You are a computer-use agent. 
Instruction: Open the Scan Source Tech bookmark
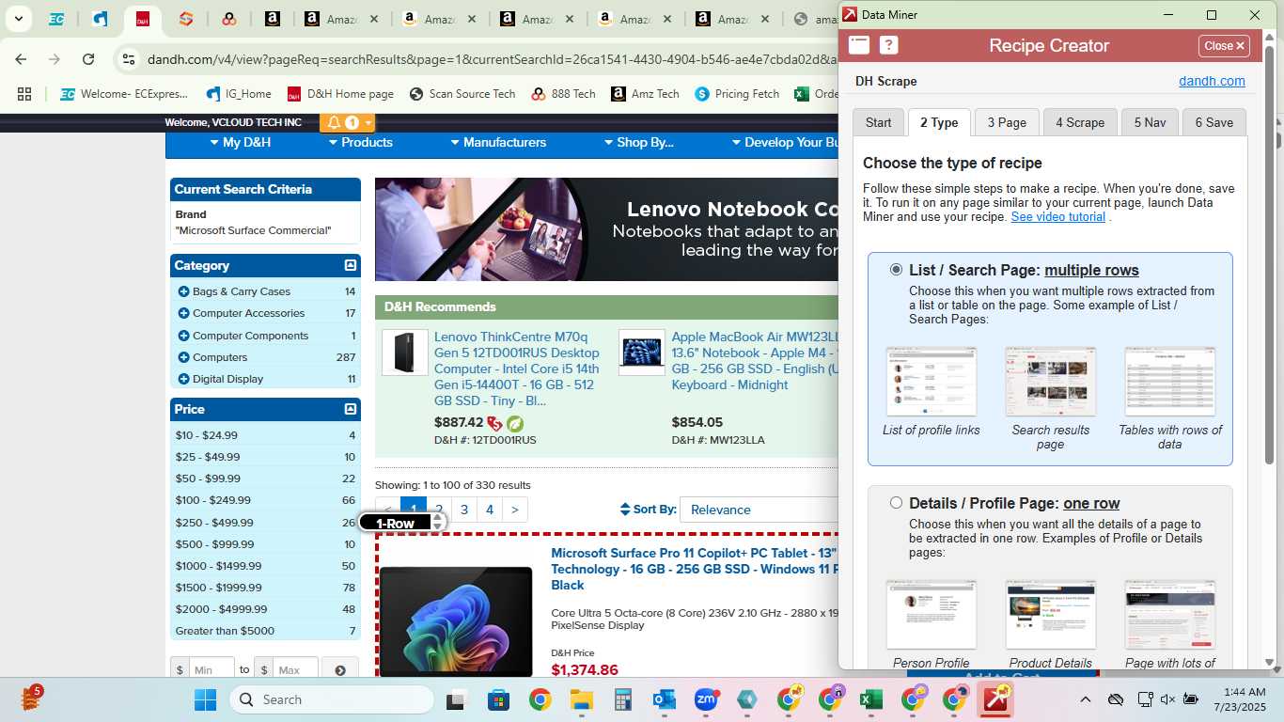(x=462, y=93)
